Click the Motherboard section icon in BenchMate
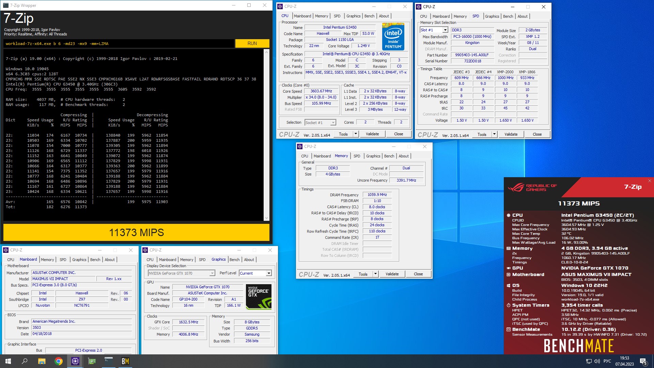Viewport: 654px width, 368px height. [x=508, y=275]
